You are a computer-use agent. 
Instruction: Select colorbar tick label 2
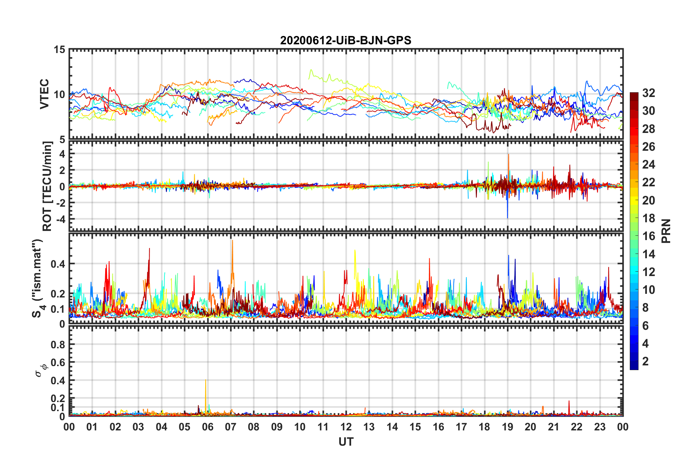point(645,361)
